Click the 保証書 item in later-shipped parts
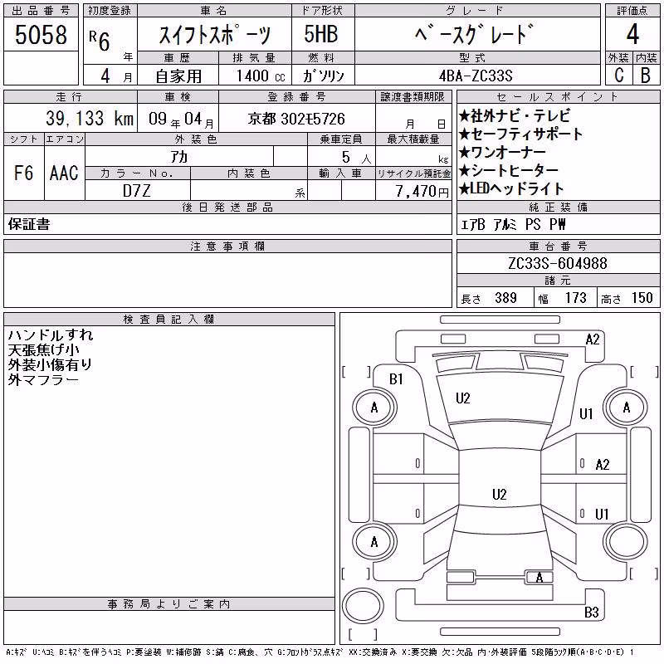Viewport: 664px width, 664px height. (x=29, y=224)
